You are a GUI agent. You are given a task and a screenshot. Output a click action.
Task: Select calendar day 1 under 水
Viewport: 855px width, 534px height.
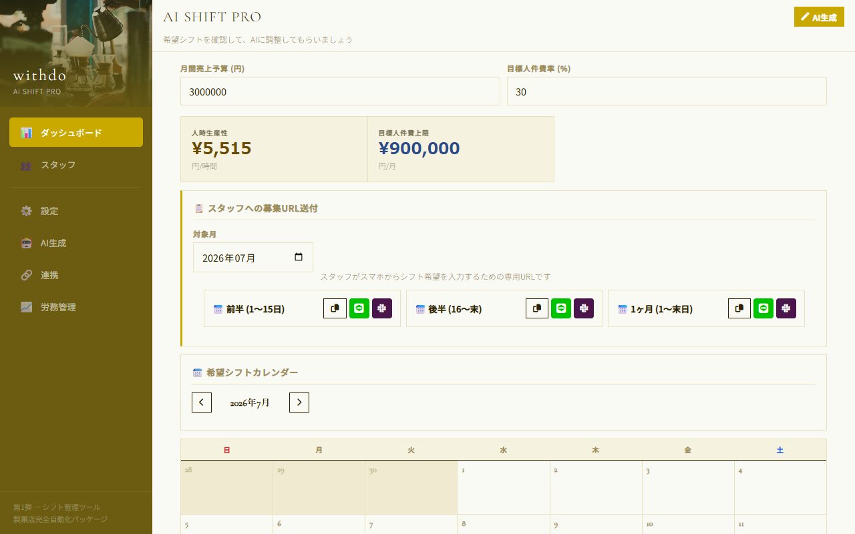coord(503,487)
